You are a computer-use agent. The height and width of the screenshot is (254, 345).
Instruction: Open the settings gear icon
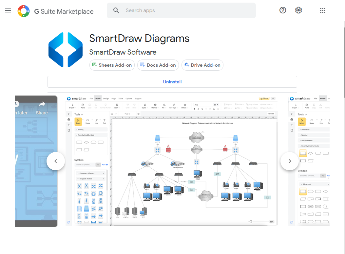coord(298,10)
